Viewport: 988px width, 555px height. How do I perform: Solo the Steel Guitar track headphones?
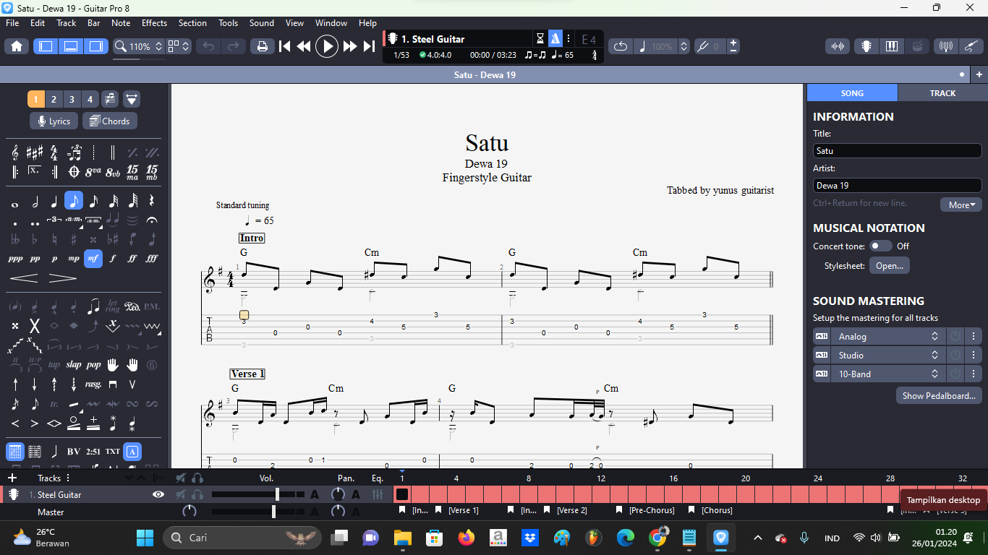pyautogui.click(x=197, y=495)
